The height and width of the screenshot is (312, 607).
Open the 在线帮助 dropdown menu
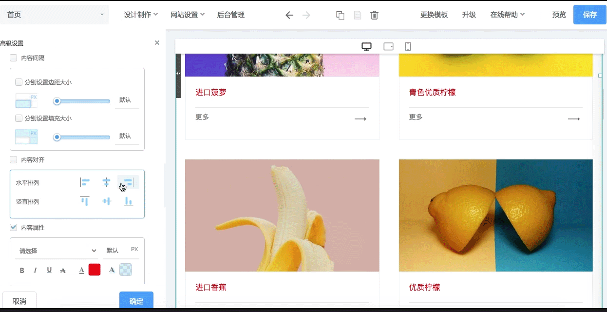[x=507, y=15]
